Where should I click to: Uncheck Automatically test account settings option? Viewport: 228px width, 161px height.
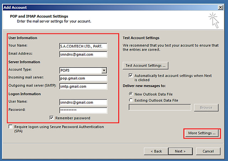coord(131,76)
